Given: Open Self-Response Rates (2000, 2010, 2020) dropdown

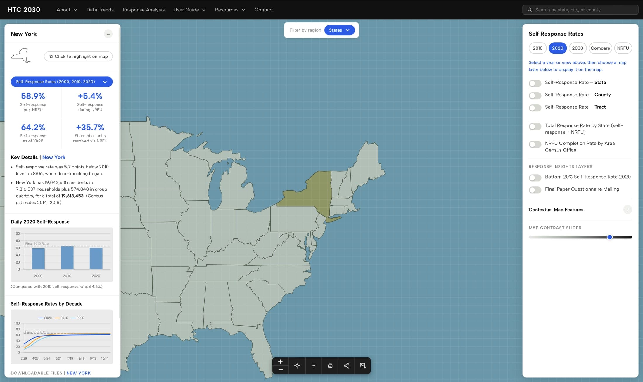Looking at the screenshot, I should pos(62,82).
